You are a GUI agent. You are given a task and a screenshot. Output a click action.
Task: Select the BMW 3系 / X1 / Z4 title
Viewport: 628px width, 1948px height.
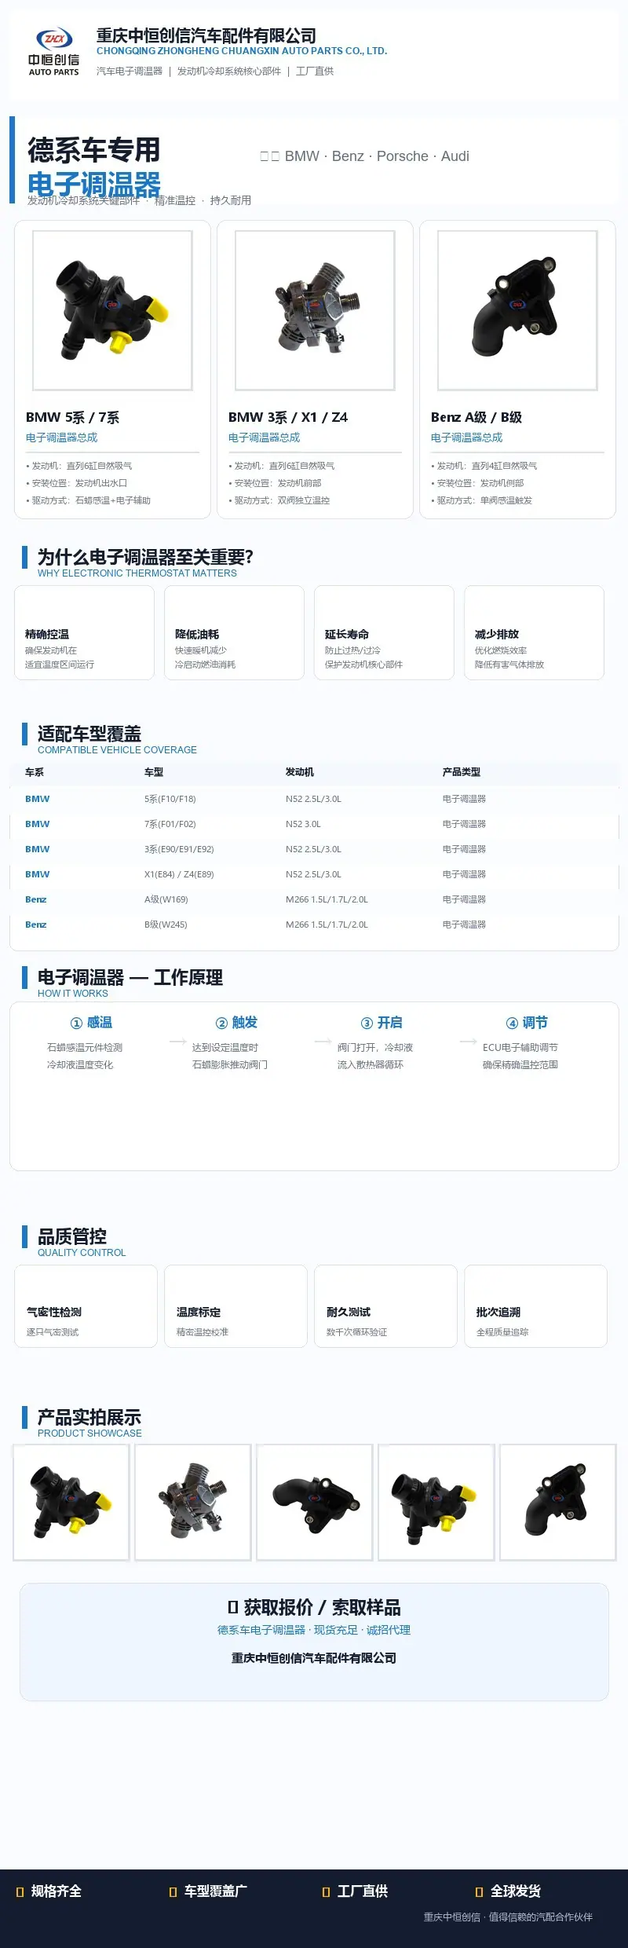tap(288, 417)
